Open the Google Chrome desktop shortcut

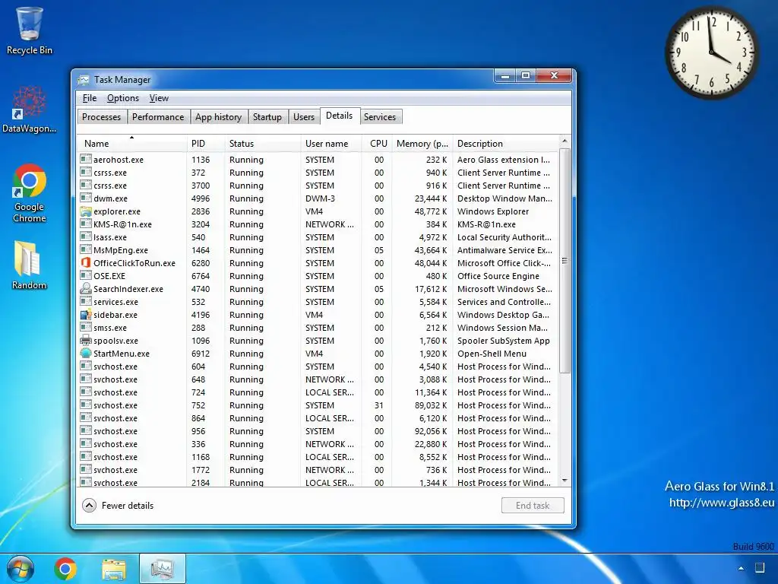30,192
